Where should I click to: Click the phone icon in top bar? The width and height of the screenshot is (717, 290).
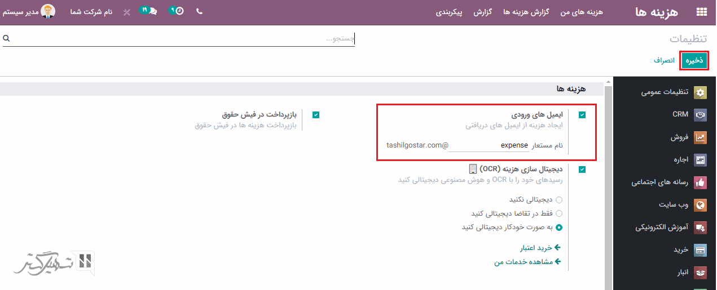199,11
